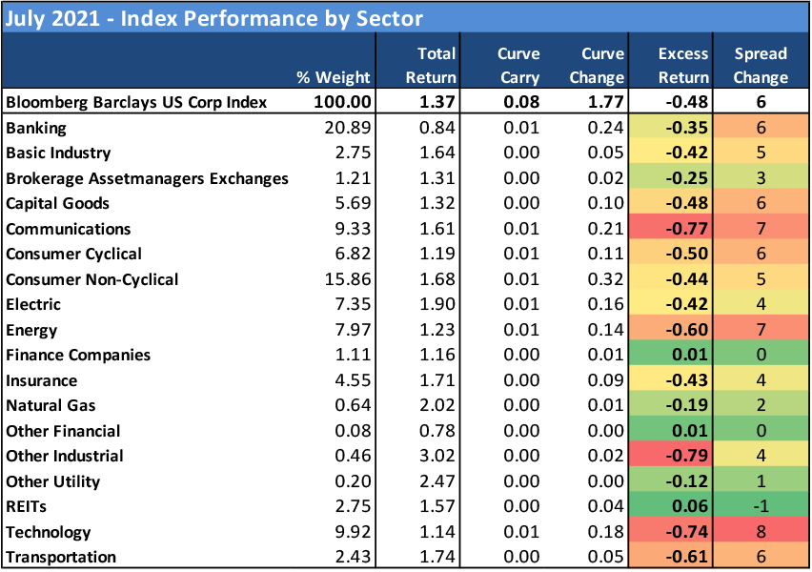
Task: Click the Curve Change column header
Action: coord(602,65)
